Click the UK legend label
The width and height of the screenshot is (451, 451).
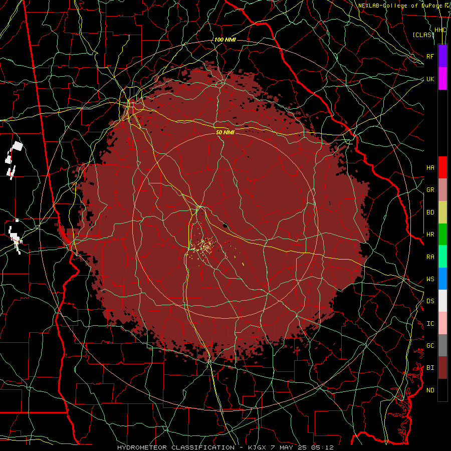click(430, 79)
